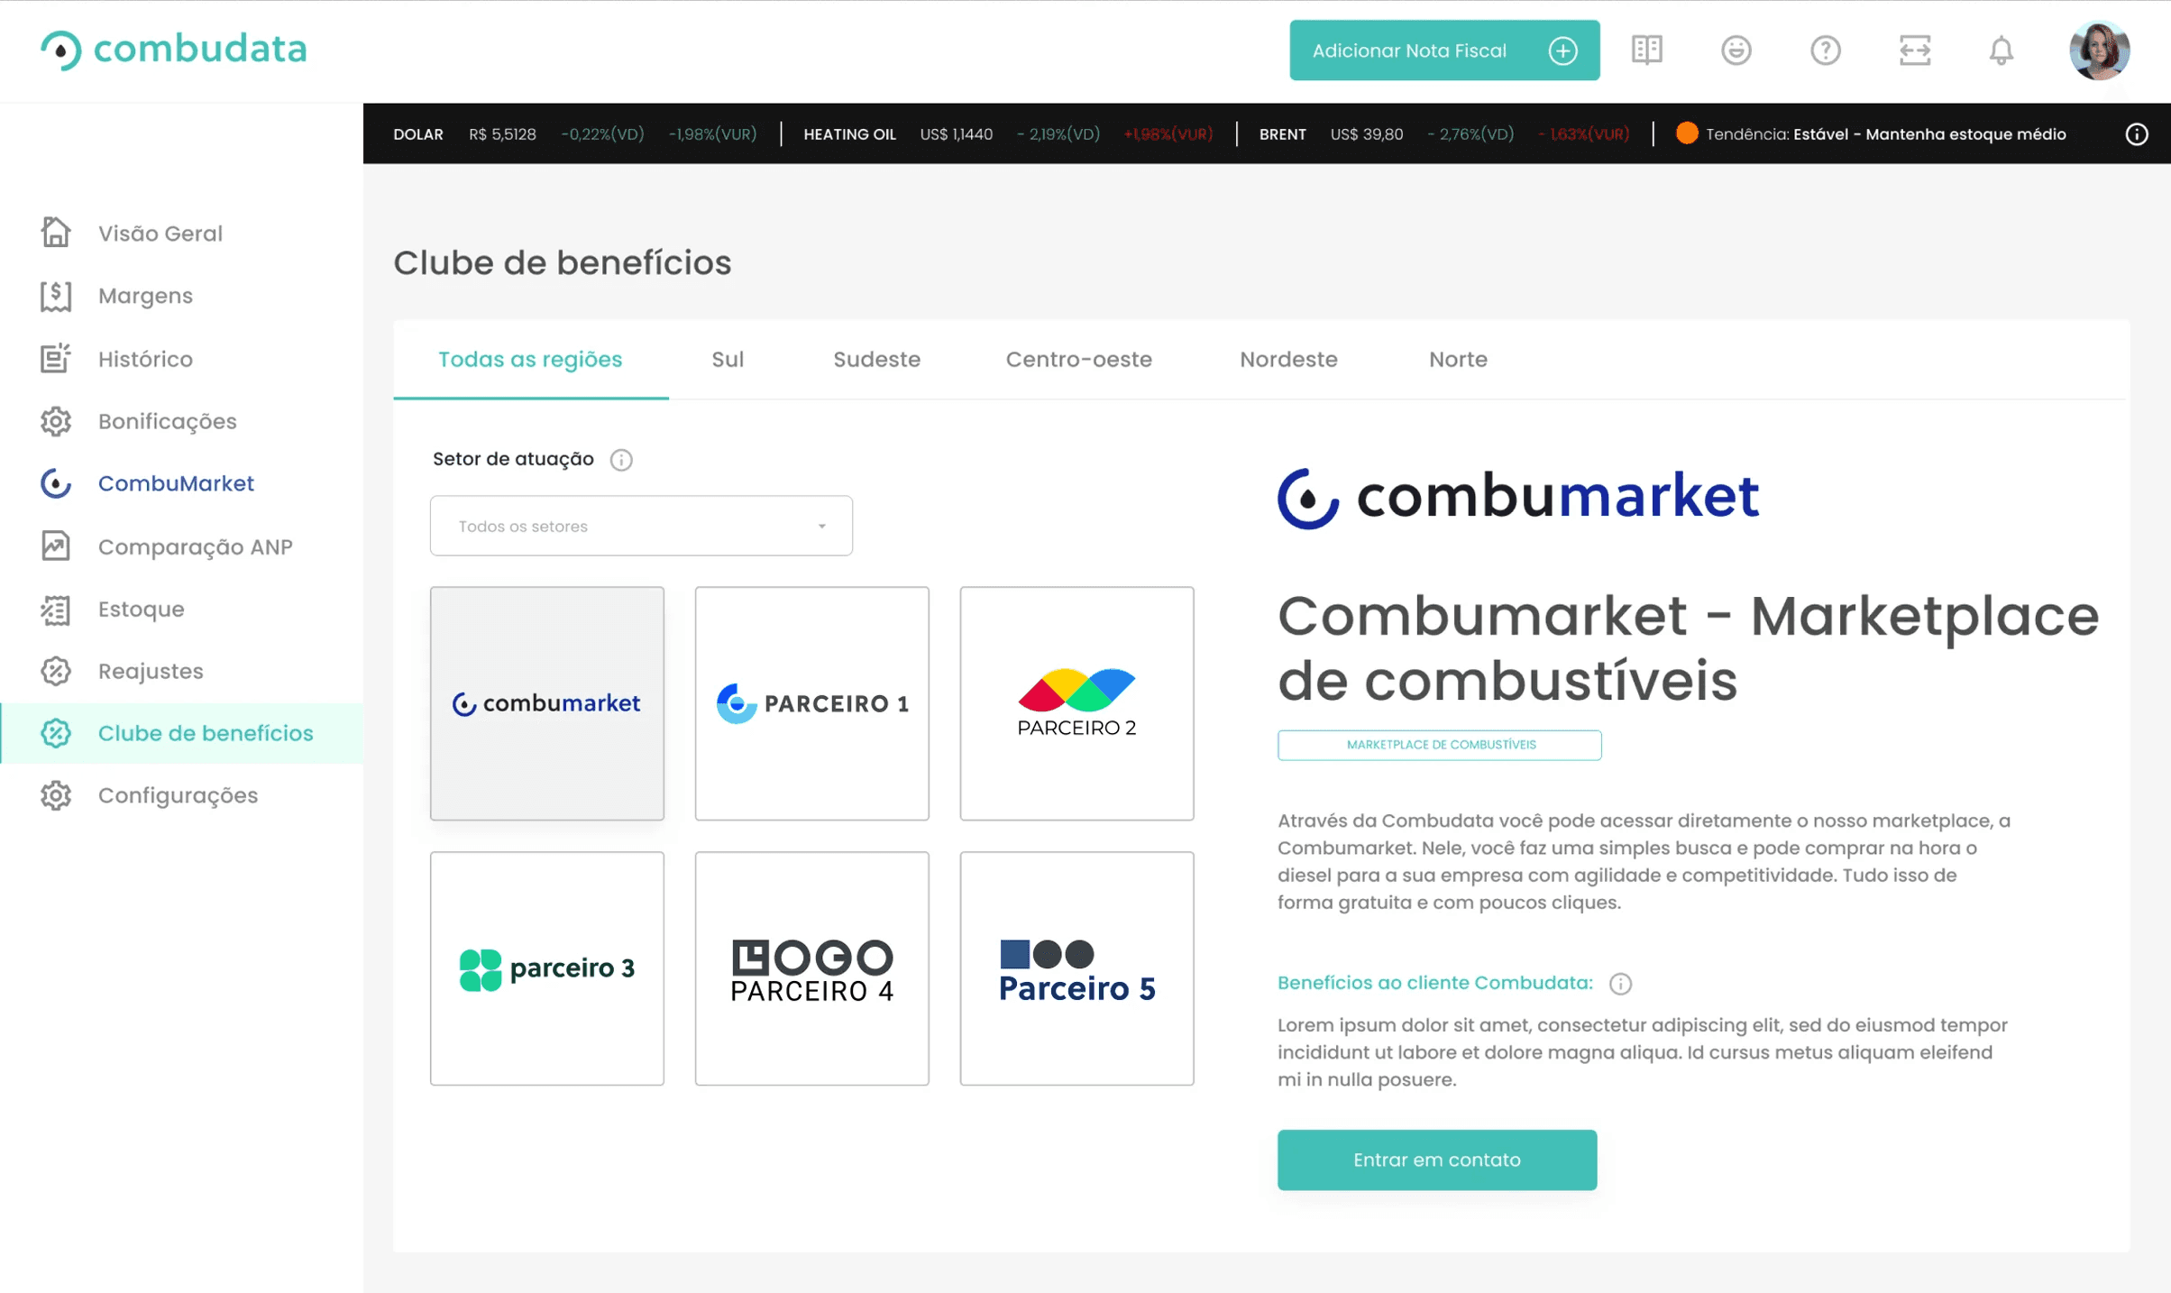The image size is (2171, 1293).
Task: Click orange trend indicator dot
Action: tap(1686, 133)
